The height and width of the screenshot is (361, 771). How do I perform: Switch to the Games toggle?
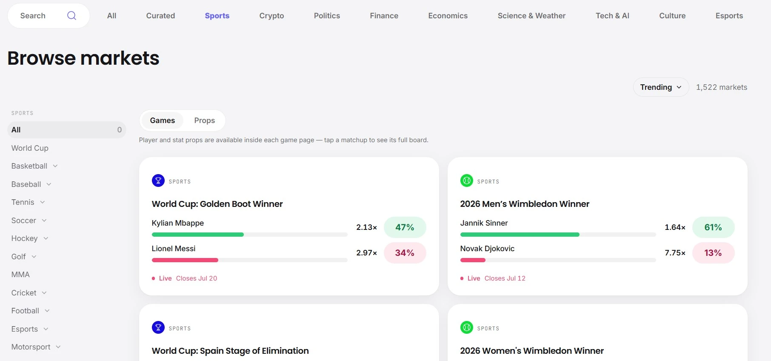(163, 120)
